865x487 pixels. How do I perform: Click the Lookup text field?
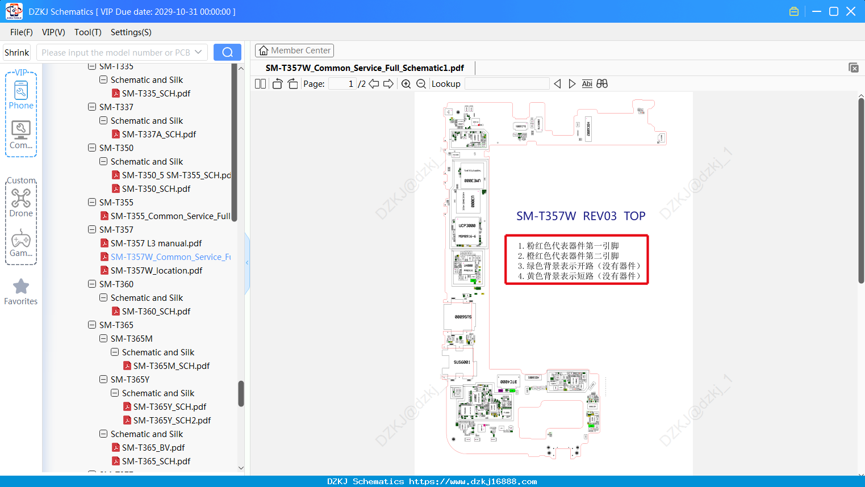pos(507,83)
